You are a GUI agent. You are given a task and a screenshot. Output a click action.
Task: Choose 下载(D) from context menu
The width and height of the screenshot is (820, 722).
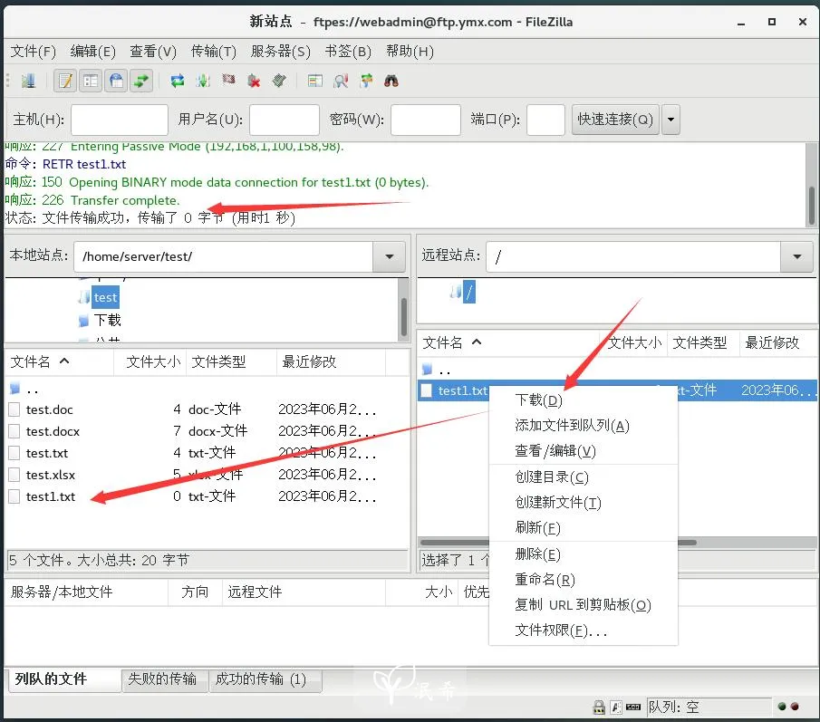pyautogui.click(x=584, y=400)
